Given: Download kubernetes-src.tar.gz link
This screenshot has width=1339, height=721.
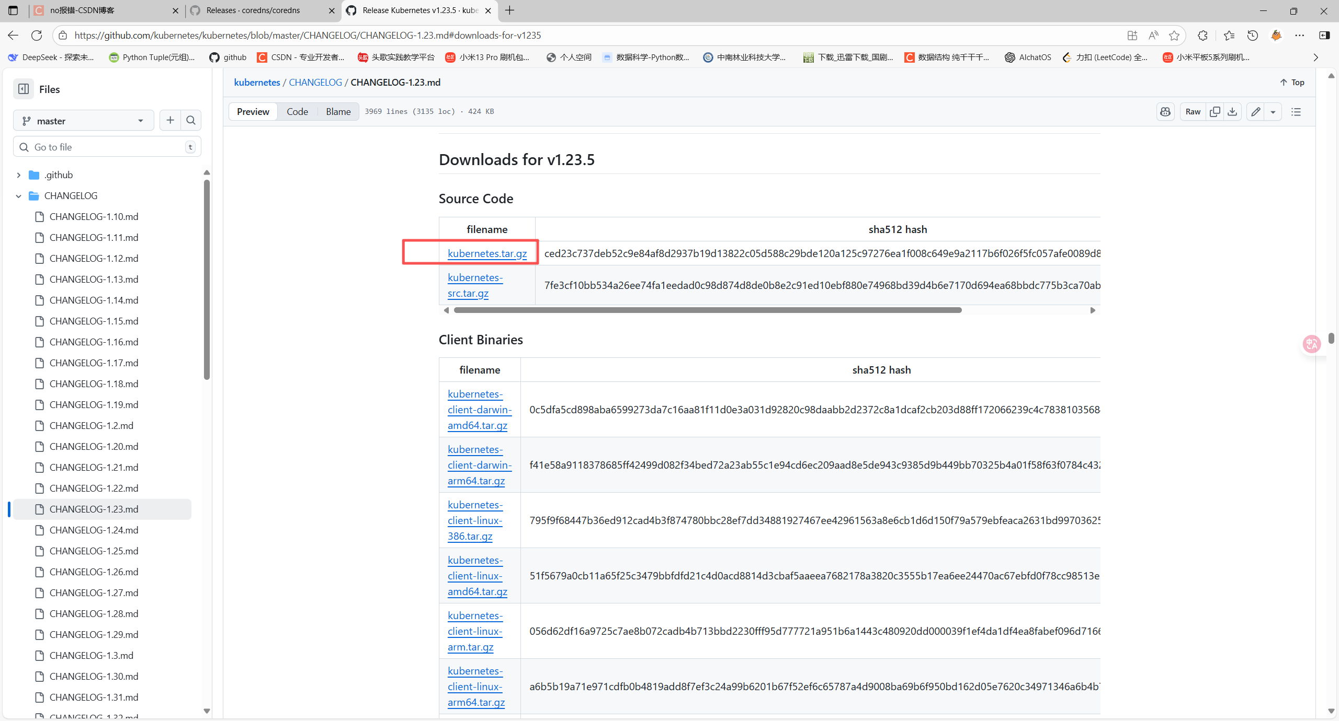Looking at the screenshot, I should (x=475, y=285).
